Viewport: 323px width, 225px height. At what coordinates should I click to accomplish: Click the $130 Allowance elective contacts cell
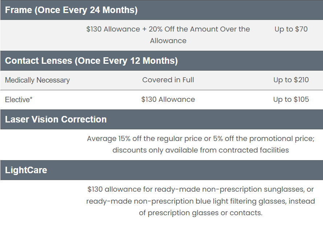[168, 99]
